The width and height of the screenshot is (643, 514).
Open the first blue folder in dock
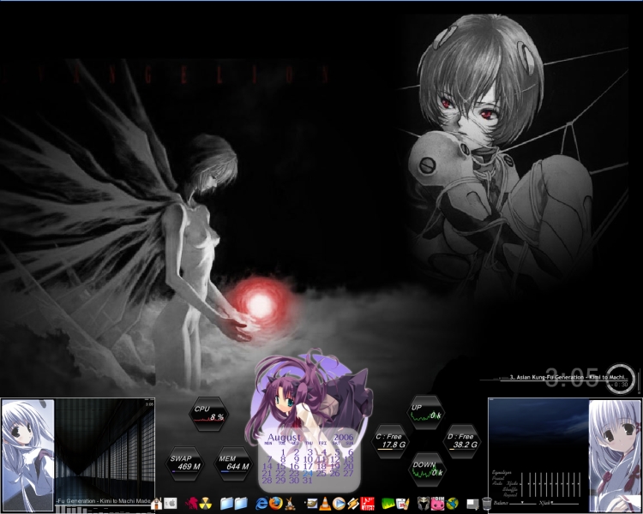coord(226,503)
